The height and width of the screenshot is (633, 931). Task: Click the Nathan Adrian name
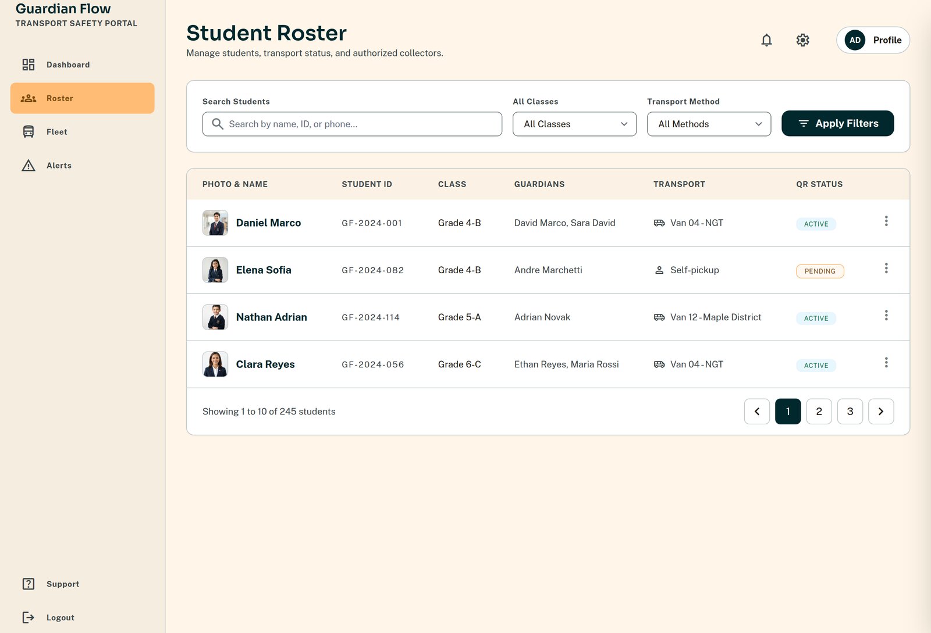tap(271, 317)
